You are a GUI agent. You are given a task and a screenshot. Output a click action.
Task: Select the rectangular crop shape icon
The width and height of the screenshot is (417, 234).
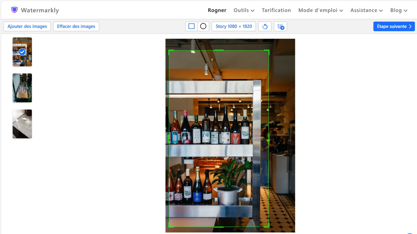[191, 26]
